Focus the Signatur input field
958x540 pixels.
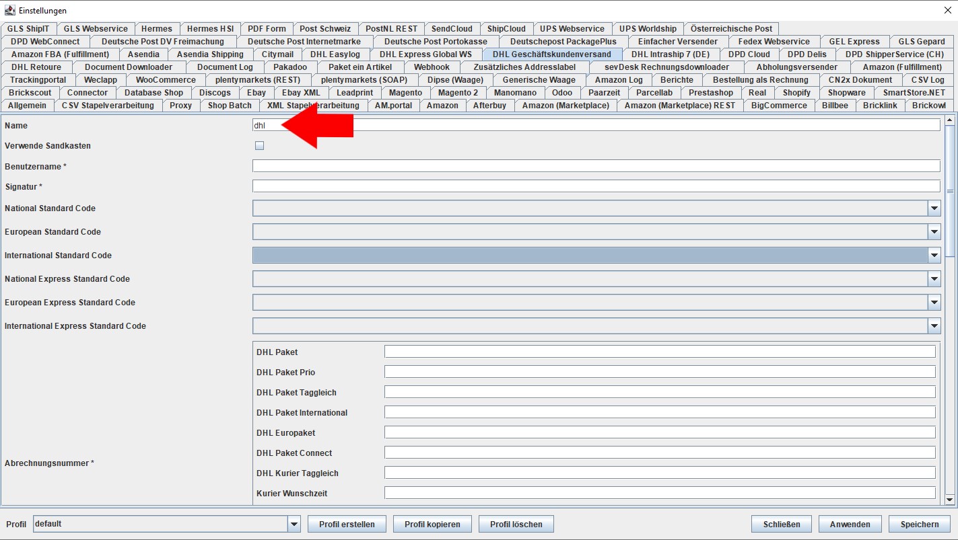coord(596,186)
